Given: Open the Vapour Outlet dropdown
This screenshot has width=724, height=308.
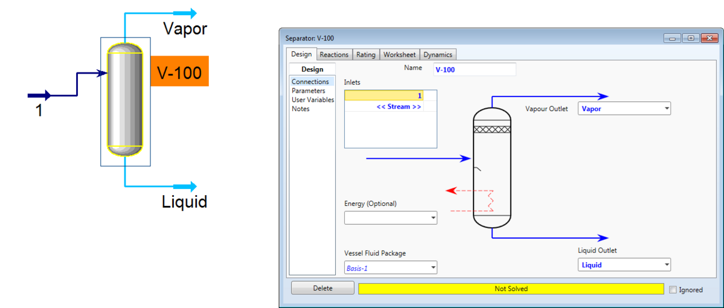Looking at the screenshot, I should (666, 109).
